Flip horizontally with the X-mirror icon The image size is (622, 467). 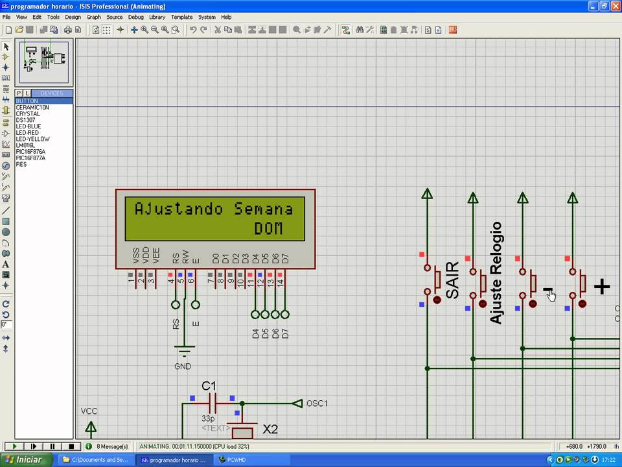click(6, 338)
